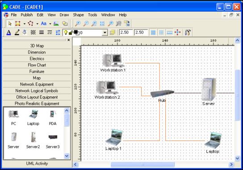Click the insert picture icon

(56, 24)
